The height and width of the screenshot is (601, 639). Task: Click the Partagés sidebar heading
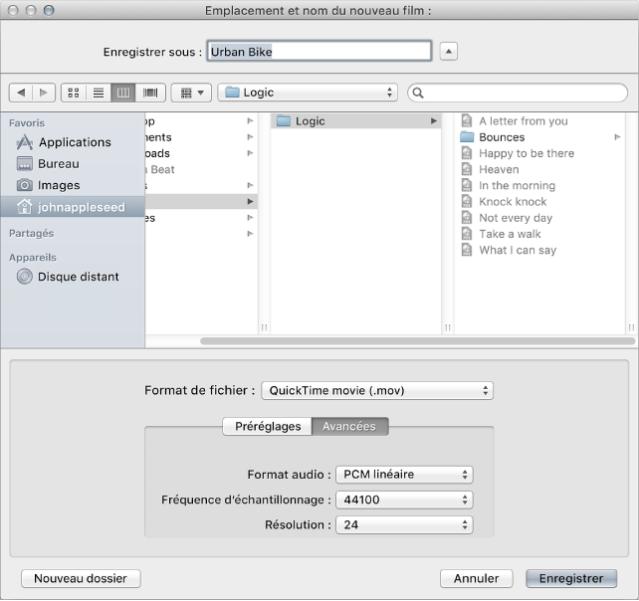tap(32, 234)
